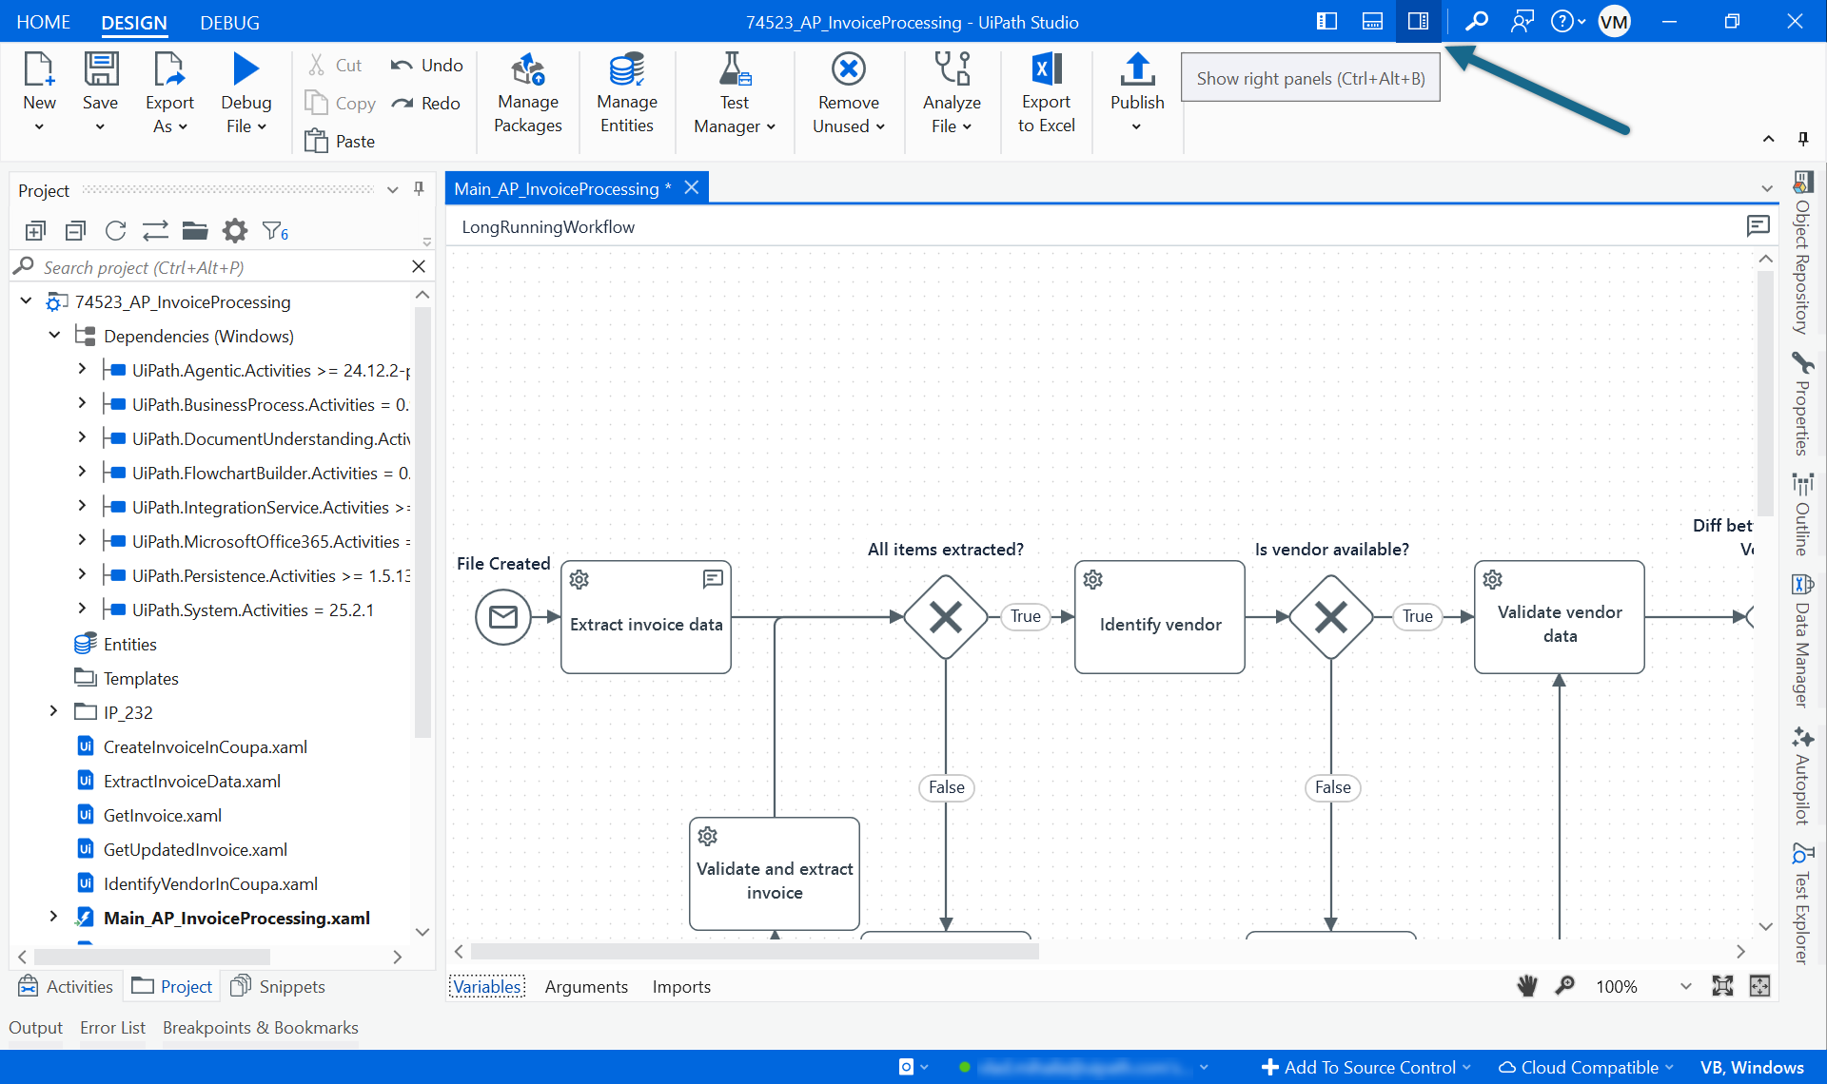This screenshot has width=1827, height=1084.
Task: Open Manage Entities from ribbon
Action: (x=626, y=71)
